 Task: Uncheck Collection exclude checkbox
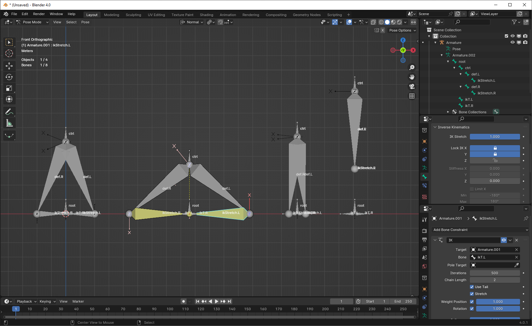coord(506,36)
